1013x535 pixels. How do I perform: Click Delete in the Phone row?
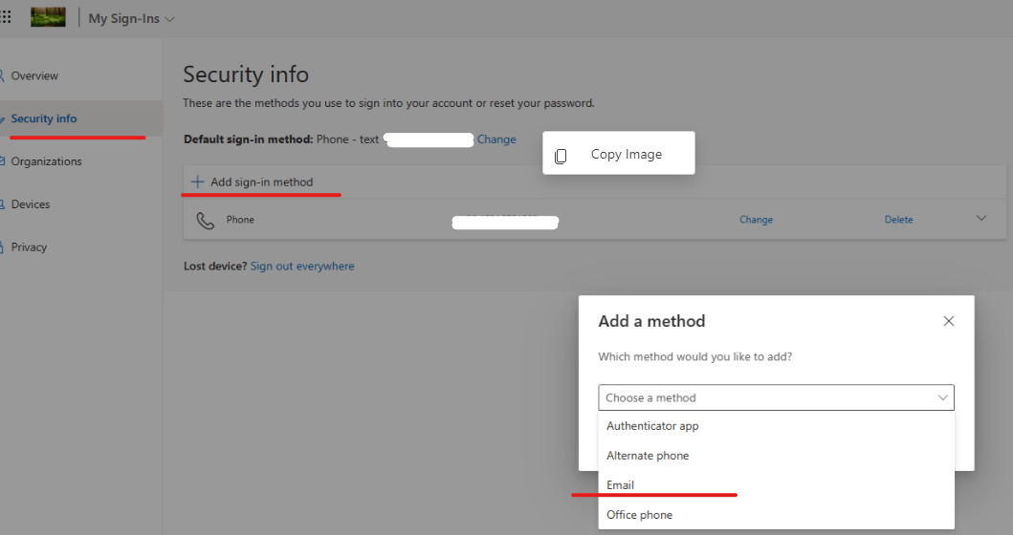coord(898,220)
